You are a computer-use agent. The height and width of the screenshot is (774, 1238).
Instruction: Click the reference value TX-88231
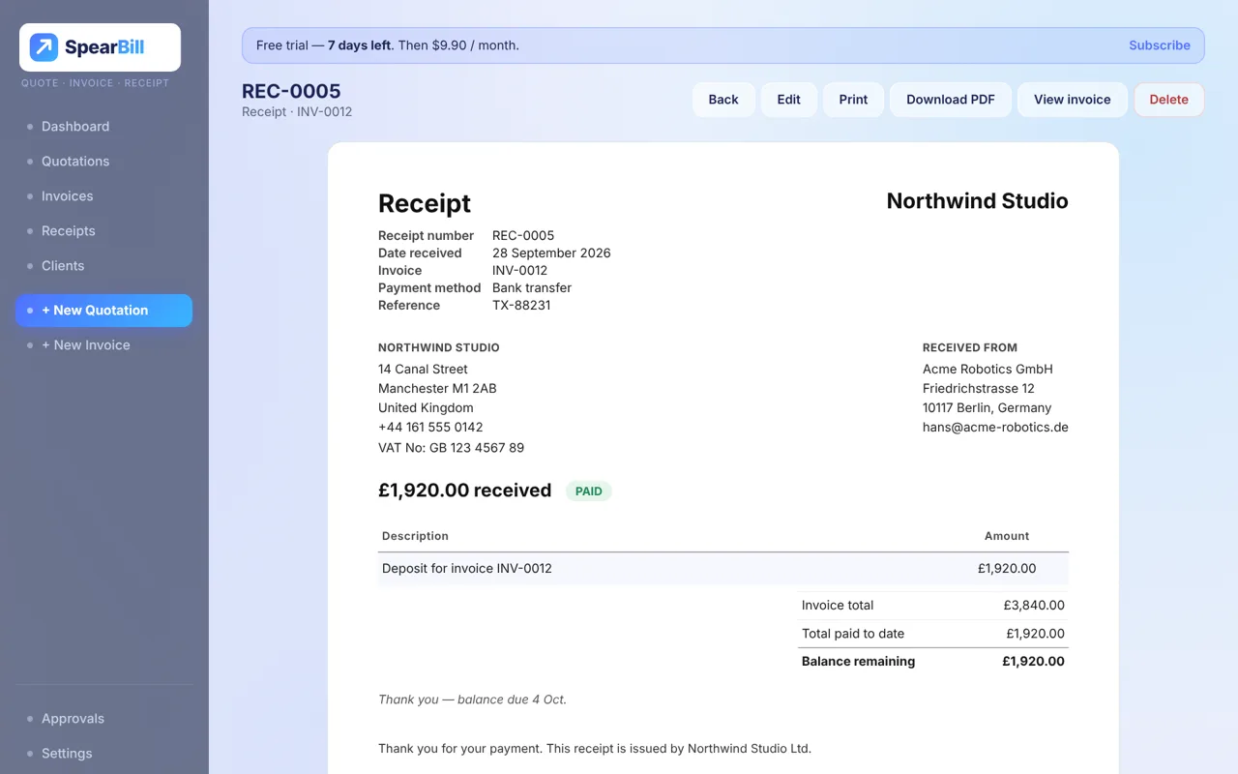tap(521, 306)
